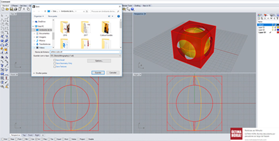
Task: Open the Guardar com o tipo combo box
Action: [x=85, y=56]
